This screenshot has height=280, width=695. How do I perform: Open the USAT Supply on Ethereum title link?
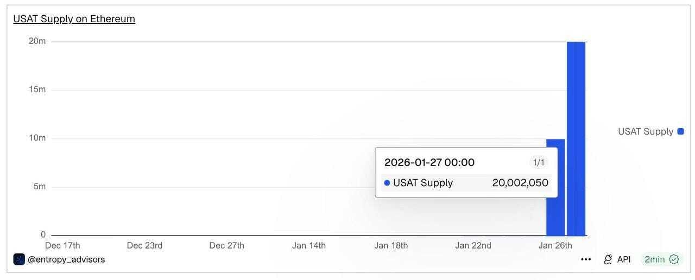(x=74, y=19)
